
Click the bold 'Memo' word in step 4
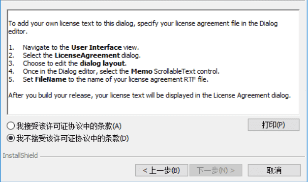pyautogui.click(x=142, y=71)
